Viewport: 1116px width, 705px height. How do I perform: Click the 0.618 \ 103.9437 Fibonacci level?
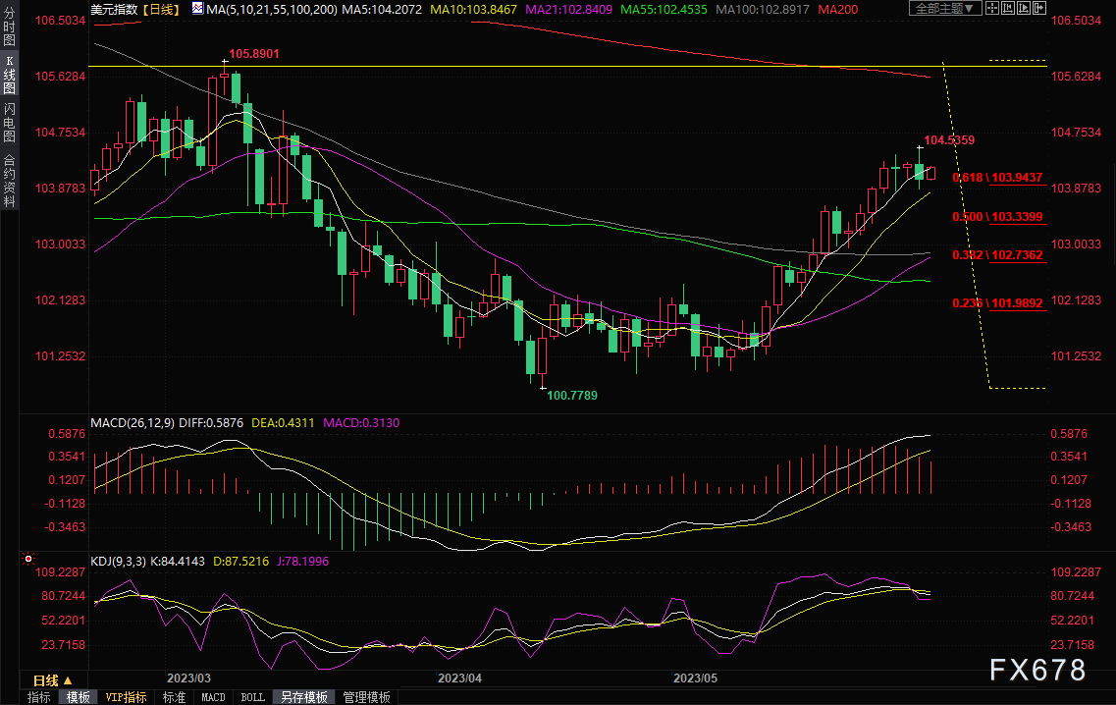(997, 178)
